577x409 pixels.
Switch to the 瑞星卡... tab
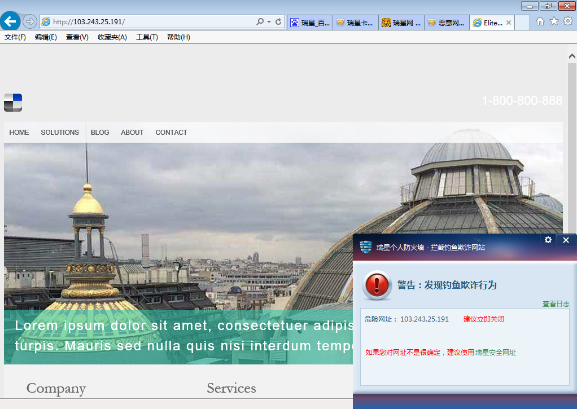coord(356,23)
